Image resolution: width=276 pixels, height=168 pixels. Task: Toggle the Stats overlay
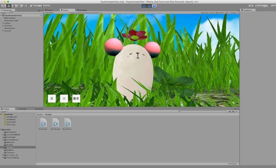coord(227,13)
